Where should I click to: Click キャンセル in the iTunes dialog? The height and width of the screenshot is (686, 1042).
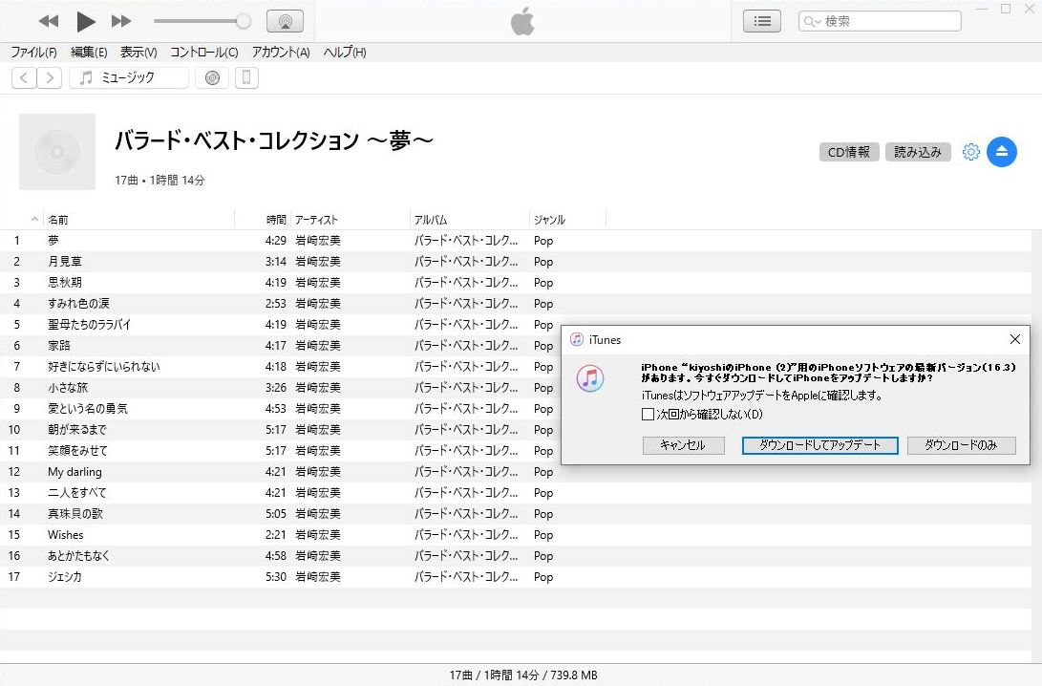coord(683,445)
